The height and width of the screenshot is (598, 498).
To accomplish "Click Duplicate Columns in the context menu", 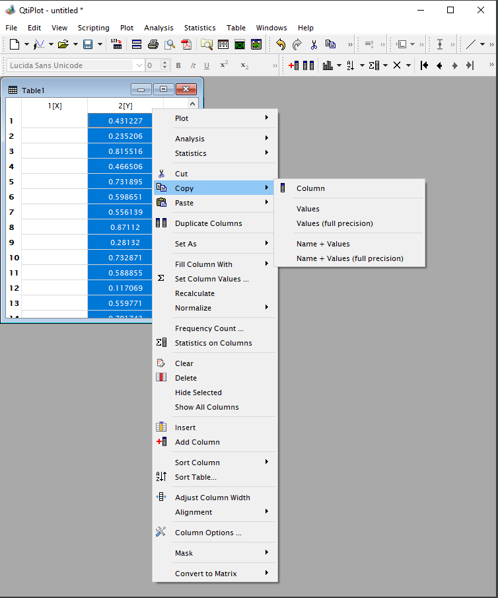I will [208, 223].
